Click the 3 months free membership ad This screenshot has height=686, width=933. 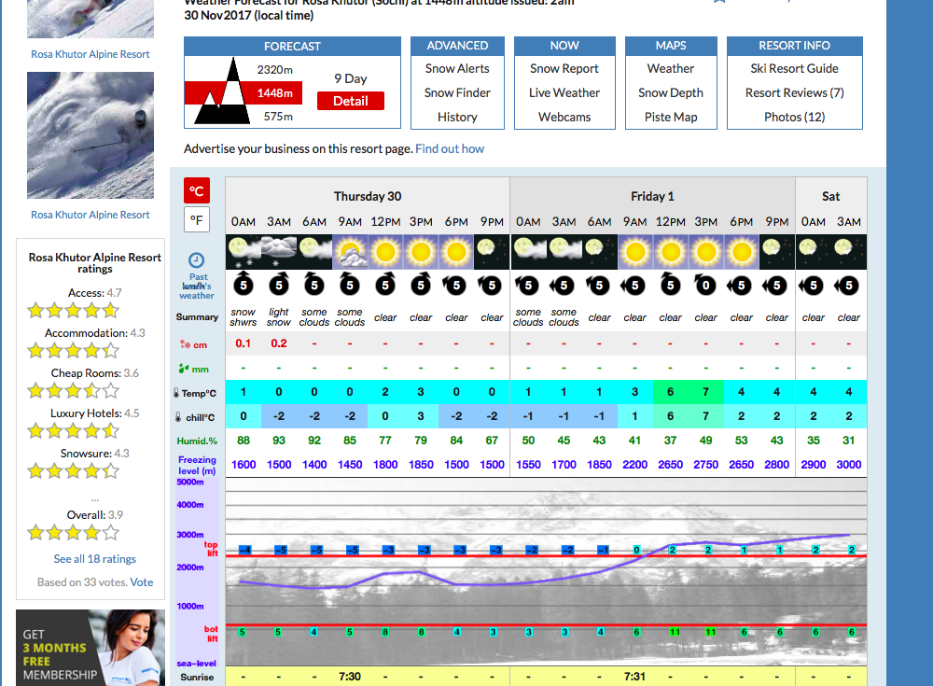click(x=91, y=648)
